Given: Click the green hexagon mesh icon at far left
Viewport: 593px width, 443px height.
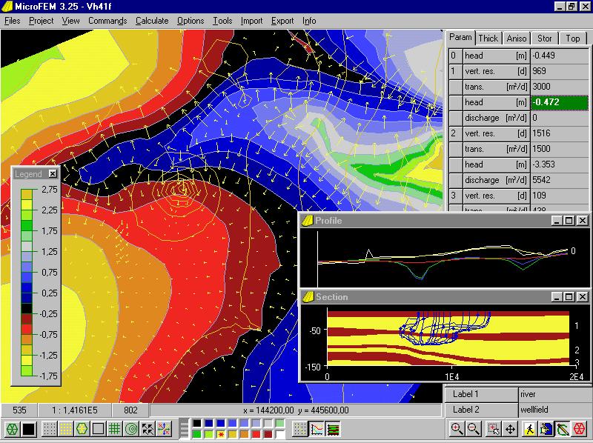Looking at the screenshot, I should coord(13,429).
